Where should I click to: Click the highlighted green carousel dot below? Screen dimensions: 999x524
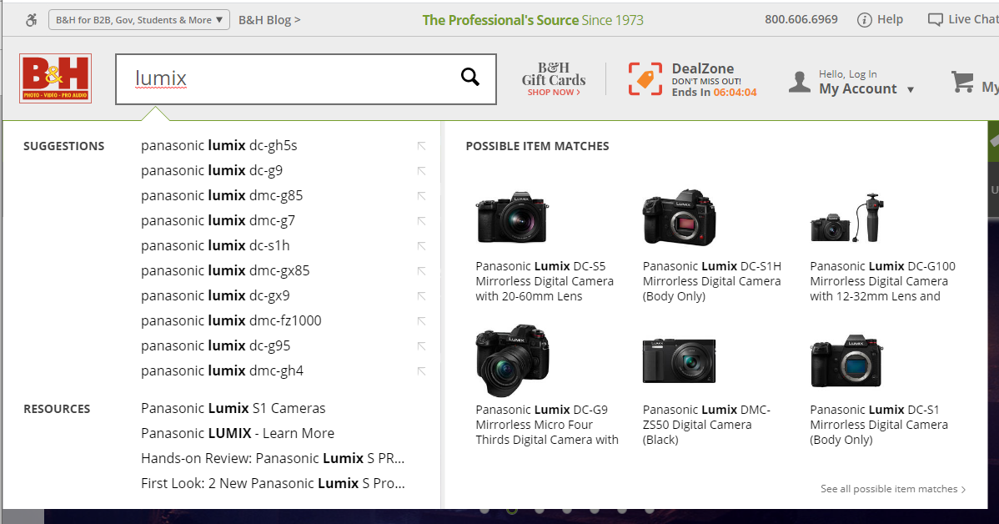point(512,510)
